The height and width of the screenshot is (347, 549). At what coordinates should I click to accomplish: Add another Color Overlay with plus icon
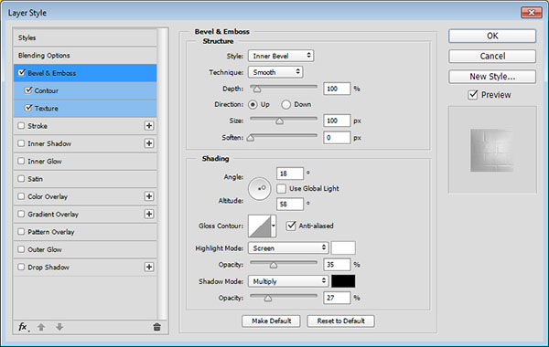[x=149, y=196]
